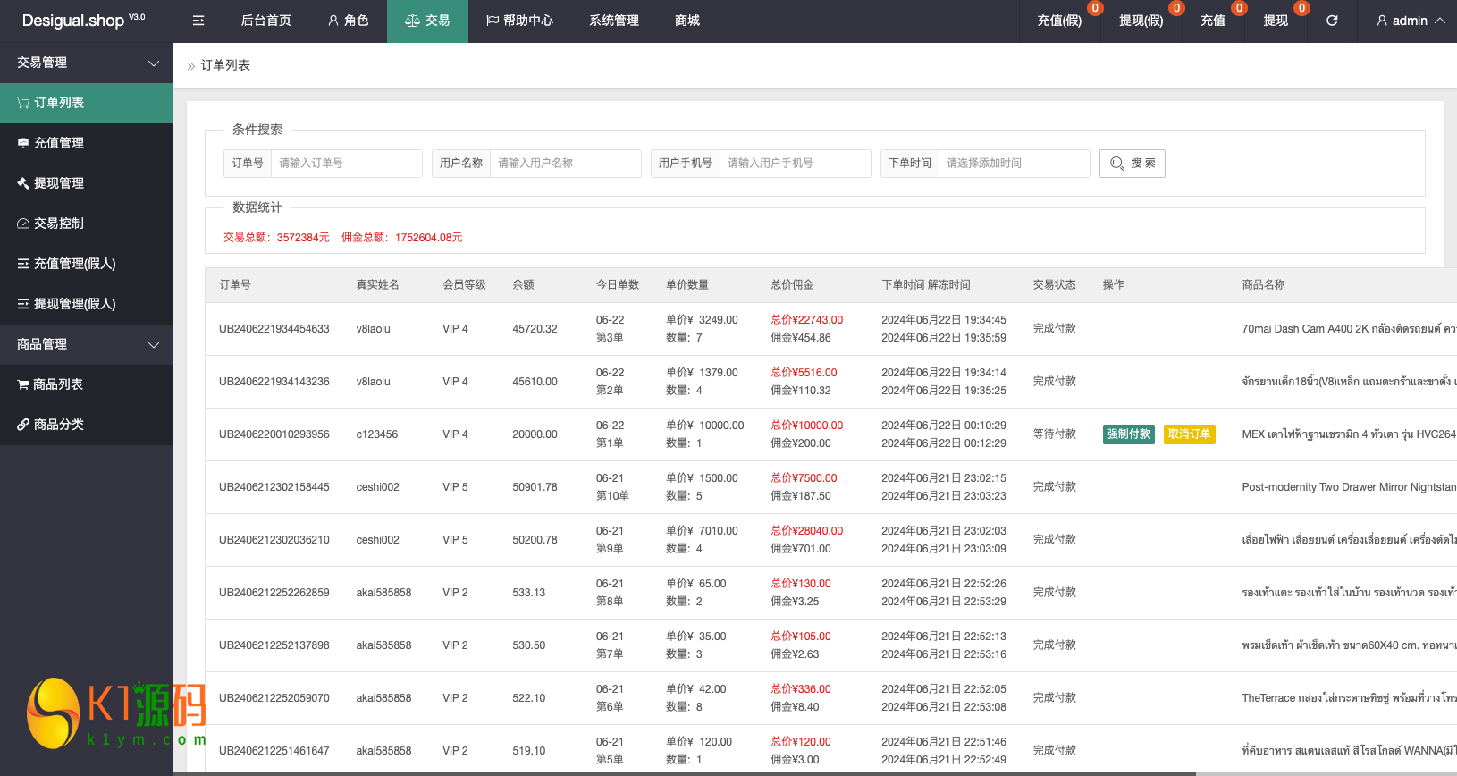The height and width of the screenshot is (776, 1457).
Task: Click the 等待付款 status cell
Action: [1055, 434]
